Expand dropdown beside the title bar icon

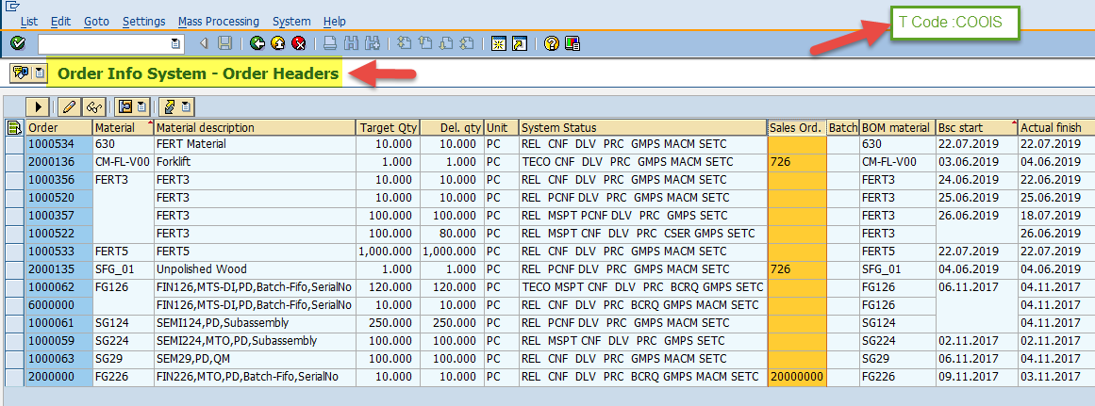(x=39, y=73)
